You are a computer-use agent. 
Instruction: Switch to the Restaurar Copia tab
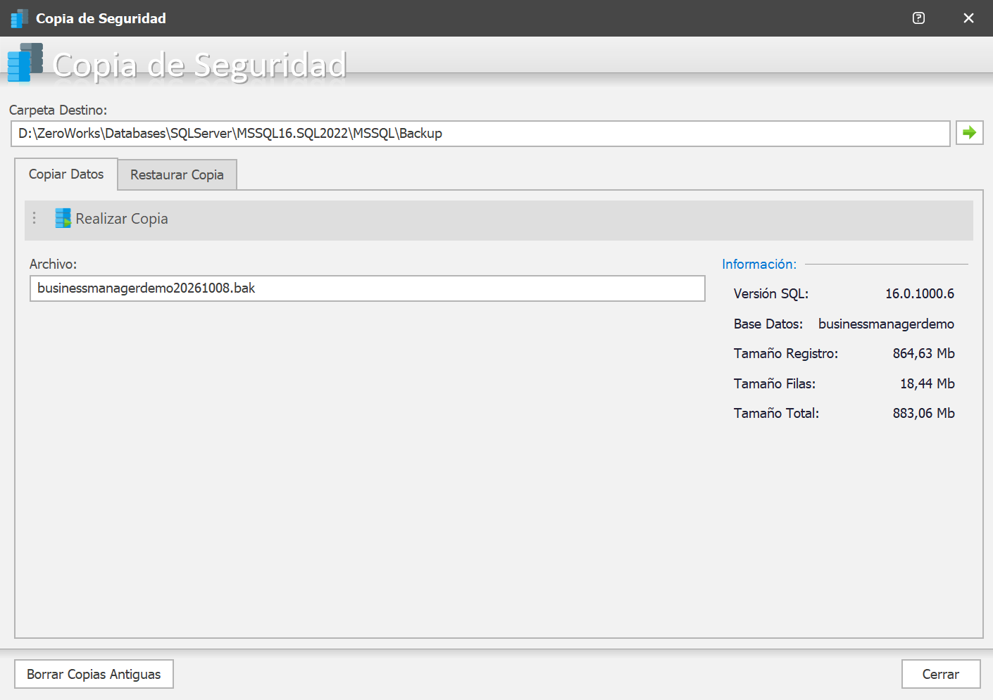point(177,174)
